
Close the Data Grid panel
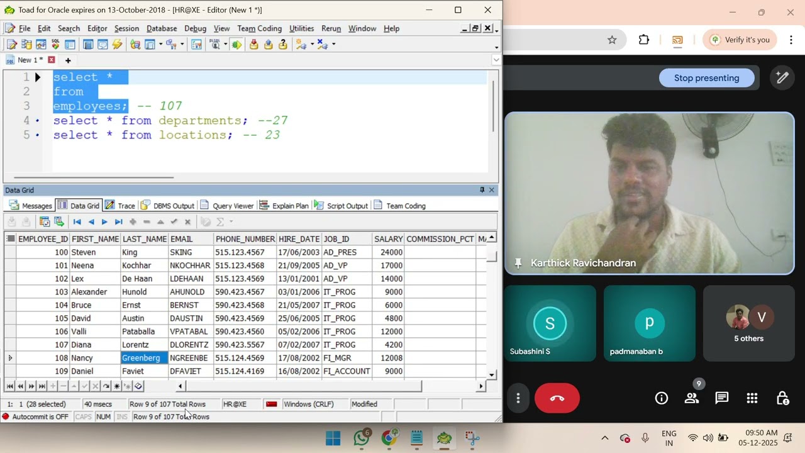coord(492,190)
